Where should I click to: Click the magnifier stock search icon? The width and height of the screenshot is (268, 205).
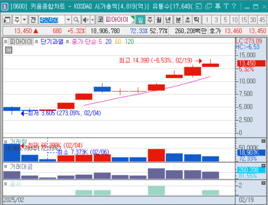[76, 20]
